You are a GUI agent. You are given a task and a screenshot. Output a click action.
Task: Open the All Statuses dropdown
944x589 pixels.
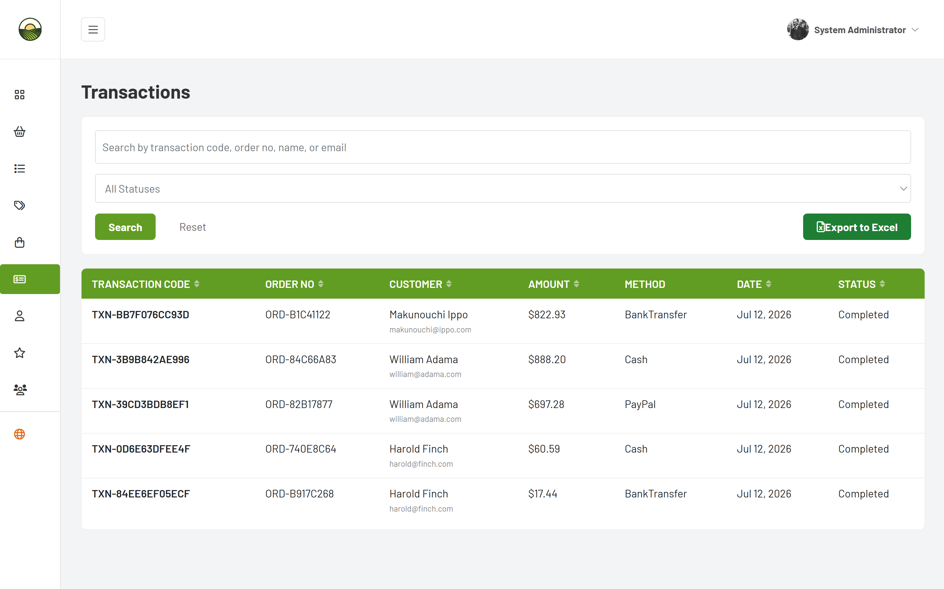tap(503, 189)
